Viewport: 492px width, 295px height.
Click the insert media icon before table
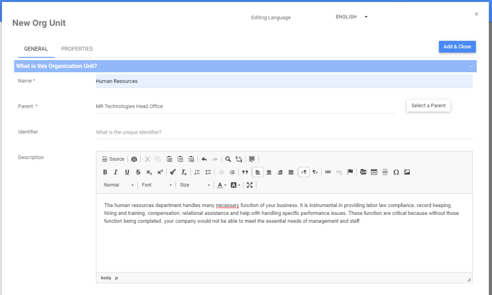363,172
